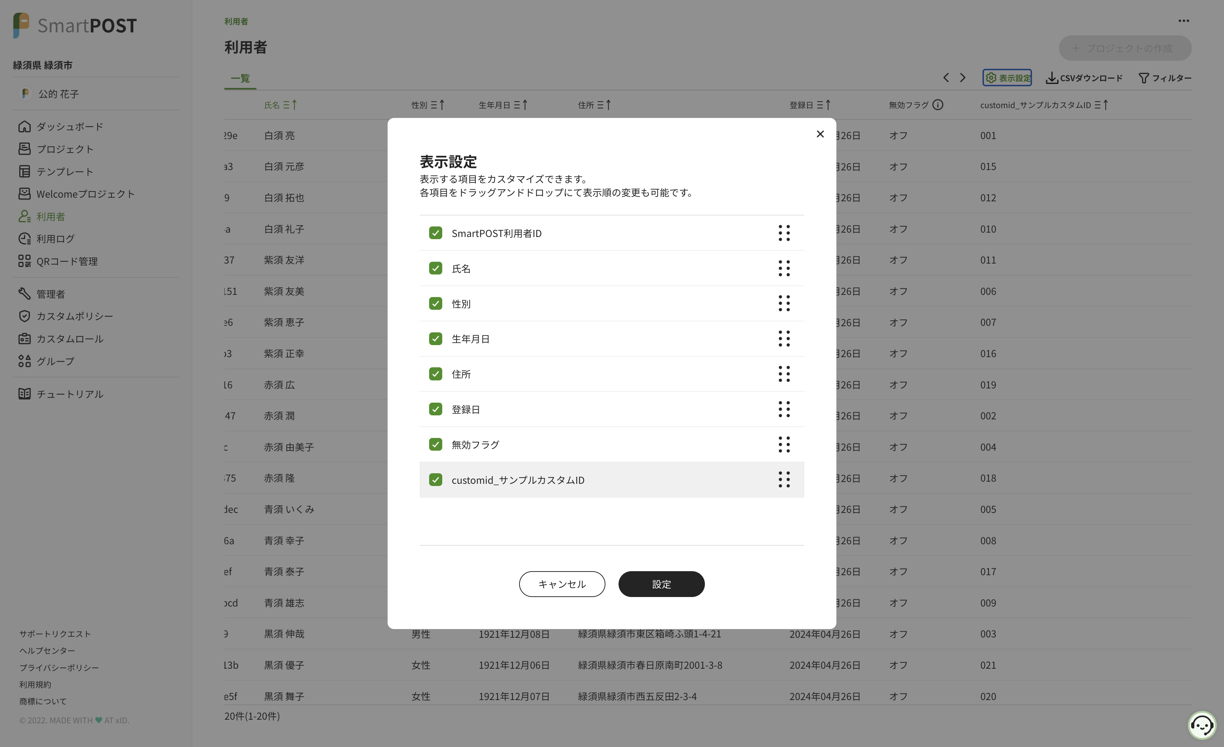The width and height of the screenshot is (1224, 747).
Task: Click the グループ icon in sidebar
Action: (24, 361)
